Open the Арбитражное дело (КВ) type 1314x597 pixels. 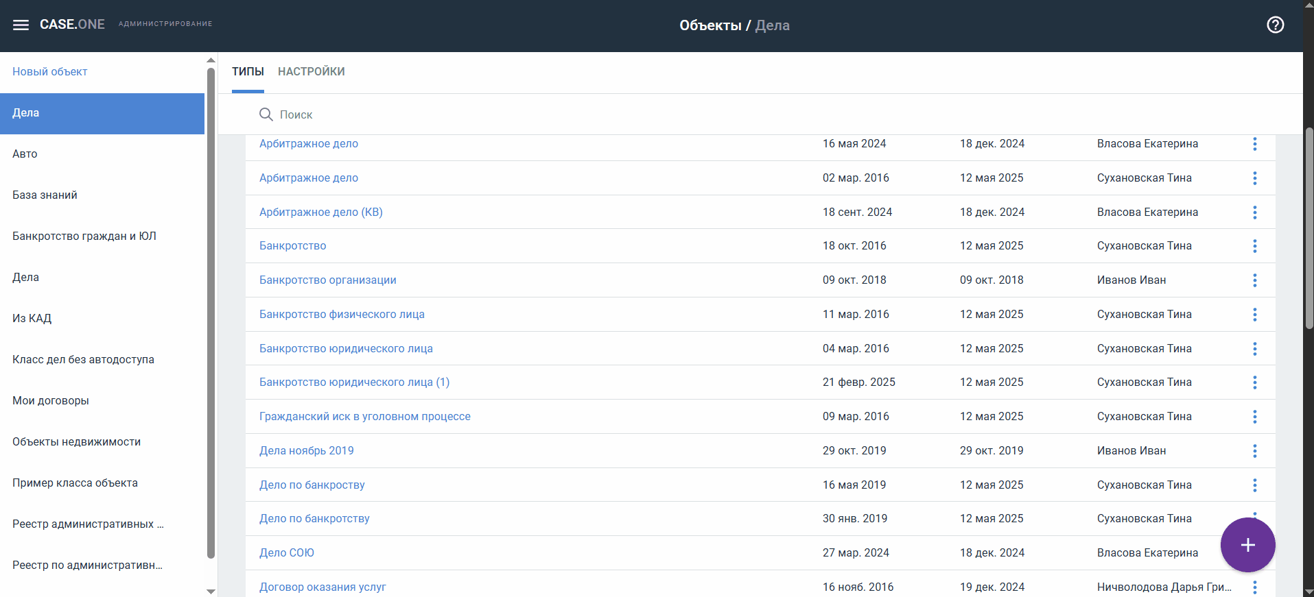[321, 212]
